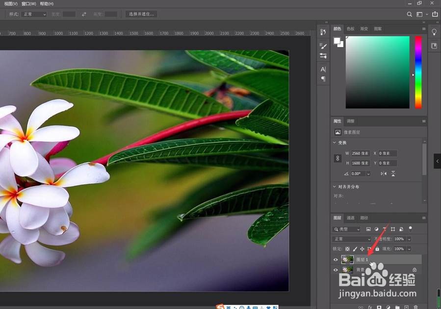This screenshot has width=441, height=309.
Task: Switch to the 图案 tab
Action: click(378, 28)
